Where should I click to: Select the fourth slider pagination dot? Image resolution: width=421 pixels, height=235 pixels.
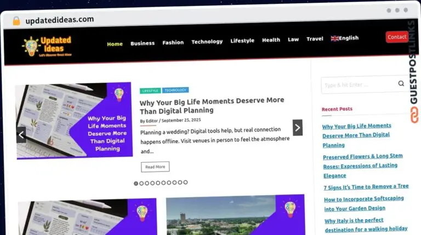[152, 183]
